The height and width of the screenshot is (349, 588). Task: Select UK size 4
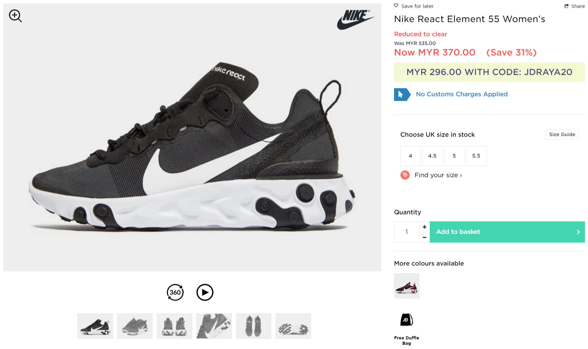coord(410,156)
